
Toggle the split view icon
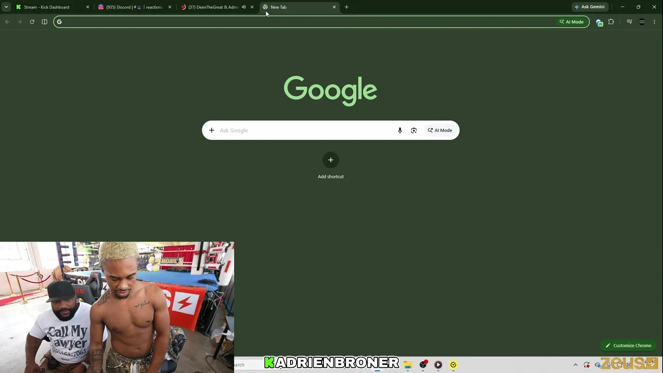45,22
